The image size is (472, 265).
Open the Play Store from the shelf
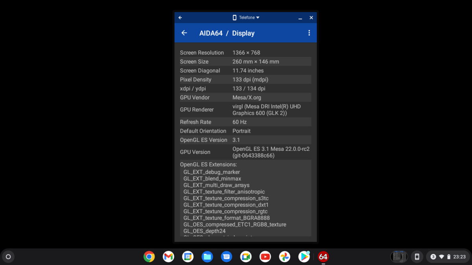point(304,257)
